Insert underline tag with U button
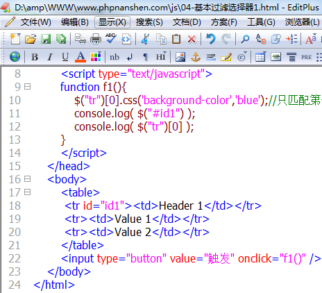Viewport: 322px width, 293px height. (65, 57)
